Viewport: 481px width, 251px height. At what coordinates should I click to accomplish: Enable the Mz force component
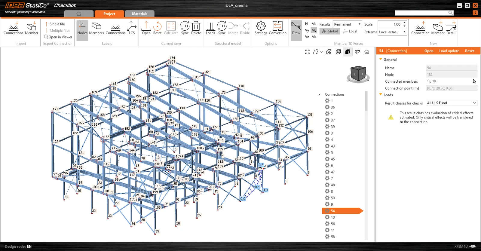[x=314, y=37]
